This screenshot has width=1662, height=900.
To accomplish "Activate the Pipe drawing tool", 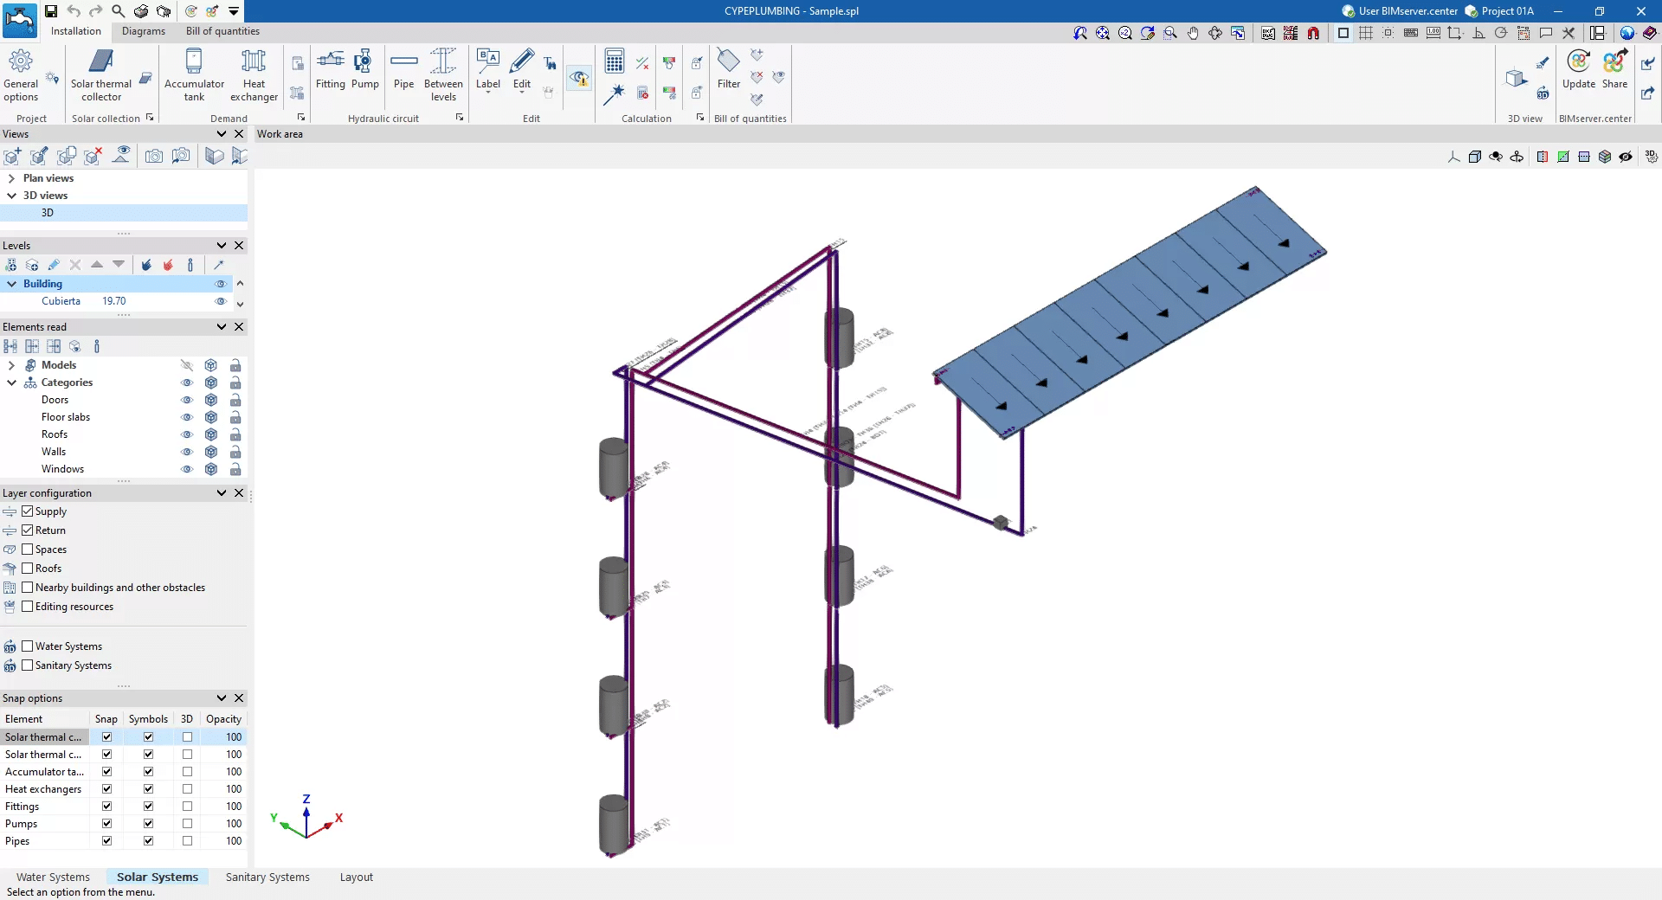I will (403, 69).
